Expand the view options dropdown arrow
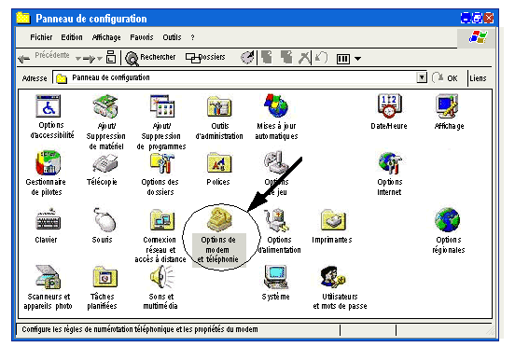The height and width of the screenshot is (347, 515). tap(358, 59)
